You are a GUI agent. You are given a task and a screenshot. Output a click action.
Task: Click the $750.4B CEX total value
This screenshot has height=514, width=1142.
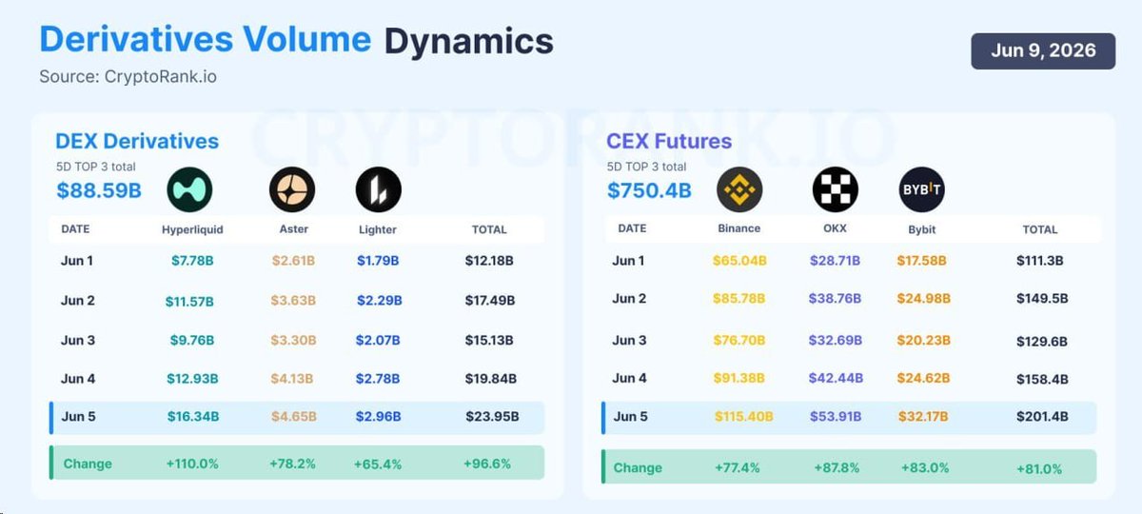pos(649,190)
